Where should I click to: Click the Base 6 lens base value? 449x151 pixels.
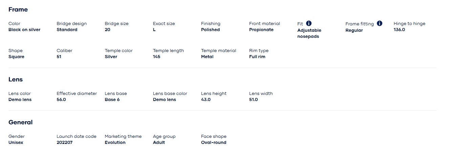112,100
